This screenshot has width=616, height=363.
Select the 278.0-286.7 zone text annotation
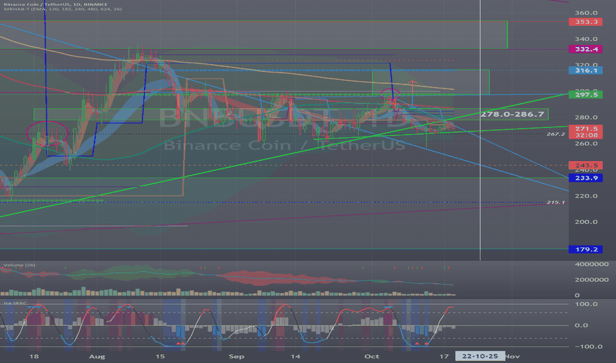tap(513, 114)
